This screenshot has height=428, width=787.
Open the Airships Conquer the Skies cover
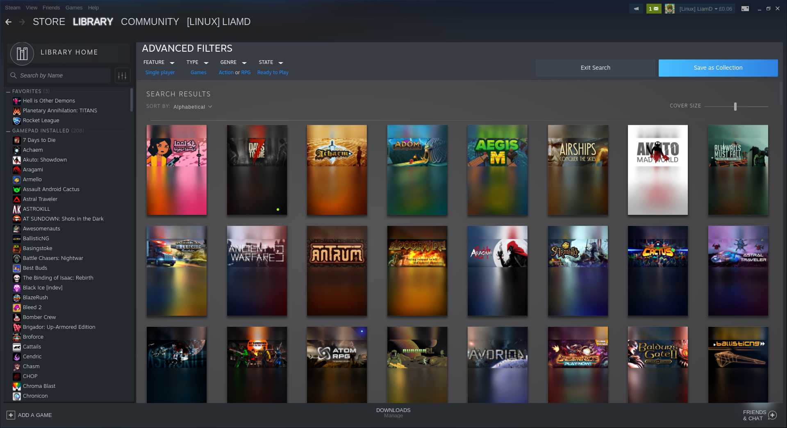pos(578,170)
